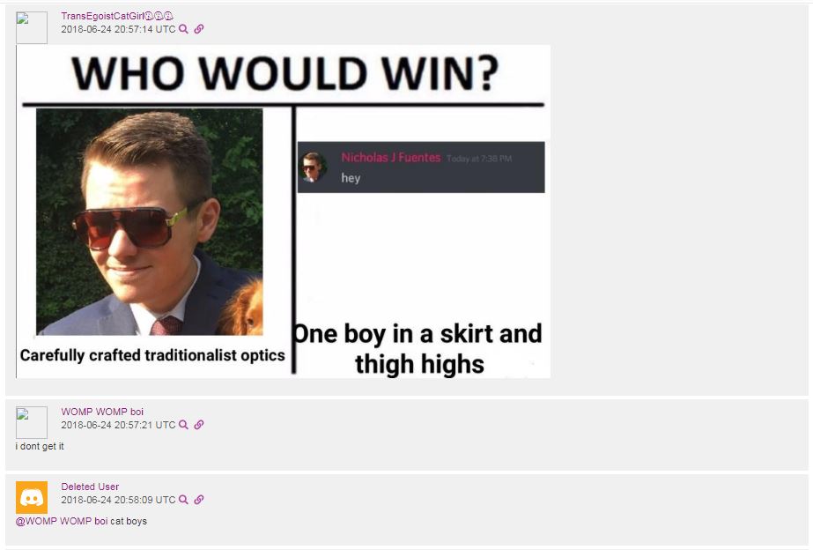Screen dimensions: 813x550
Task: Click 'cat boys' reply message text
Action: [129, 521]
